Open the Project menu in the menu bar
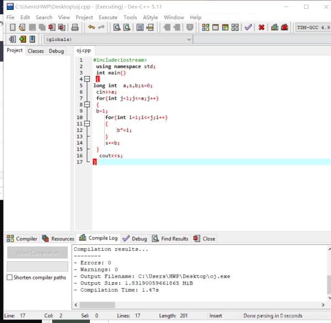This screenshot has height=323, width=331. pos(84,17)
